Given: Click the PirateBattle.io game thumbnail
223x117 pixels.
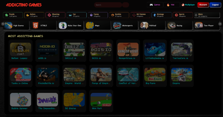Looking at the screenshot, I should [x=47, y=75].
